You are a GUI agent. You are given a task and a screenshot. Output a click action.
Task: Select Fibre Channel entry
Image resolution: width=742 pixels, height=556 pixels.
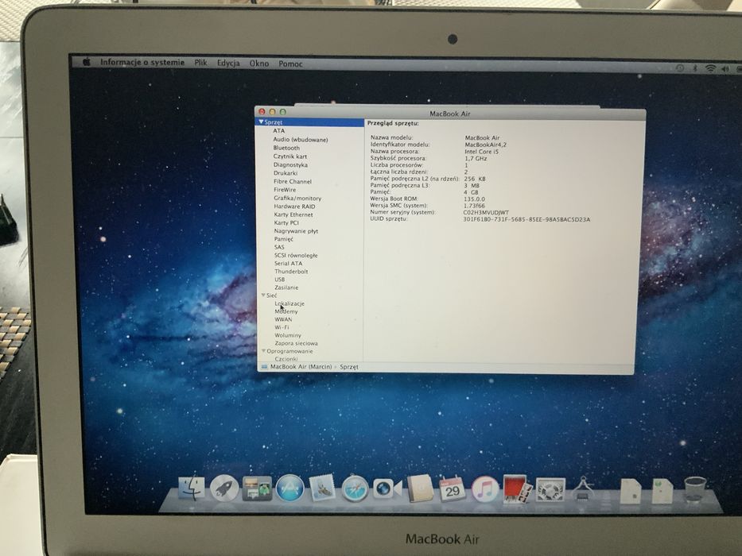coord(293,181)
